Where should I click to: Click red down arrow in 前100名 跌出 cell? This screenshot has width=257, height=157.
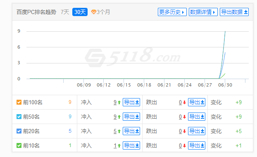(x=185, y=103)
